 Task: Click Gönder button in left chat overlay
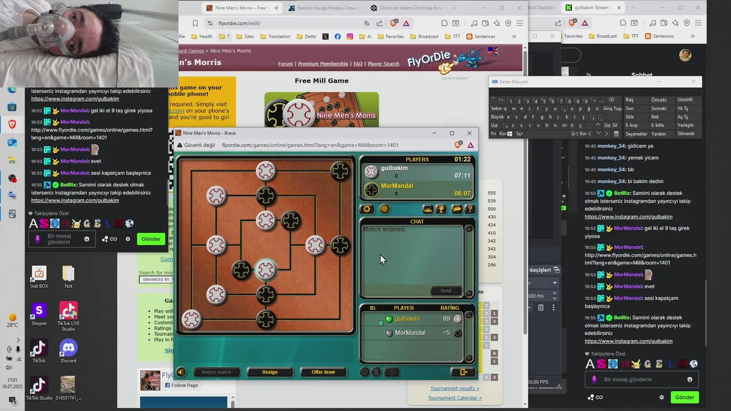pyautogui.click(x=151, y=239)
